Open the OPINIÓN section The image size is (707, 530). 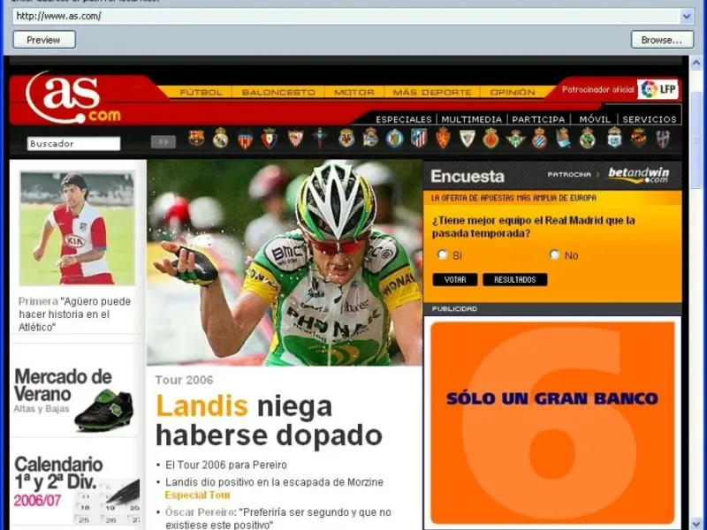(x=513, y=93)
